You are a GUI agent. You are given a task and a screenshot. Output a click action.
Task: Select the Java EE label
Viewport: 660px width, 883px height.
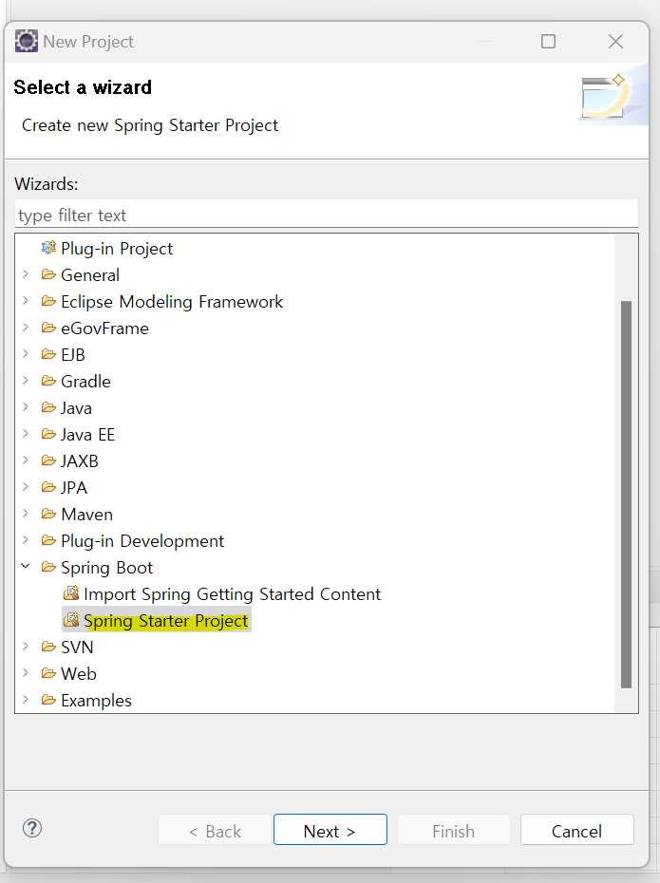(88, 434)
